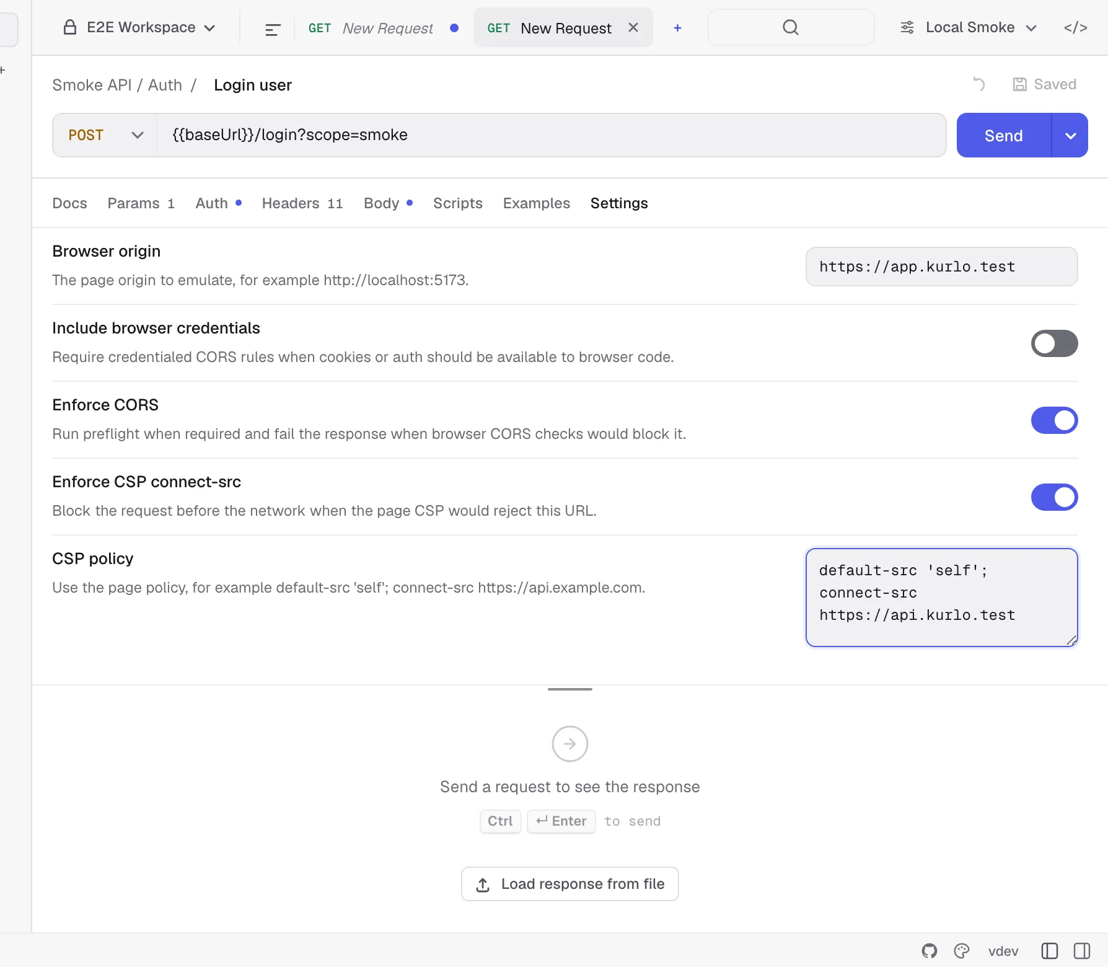
Task: Click the vdev version label
Action: click(x=1003, y=951)
